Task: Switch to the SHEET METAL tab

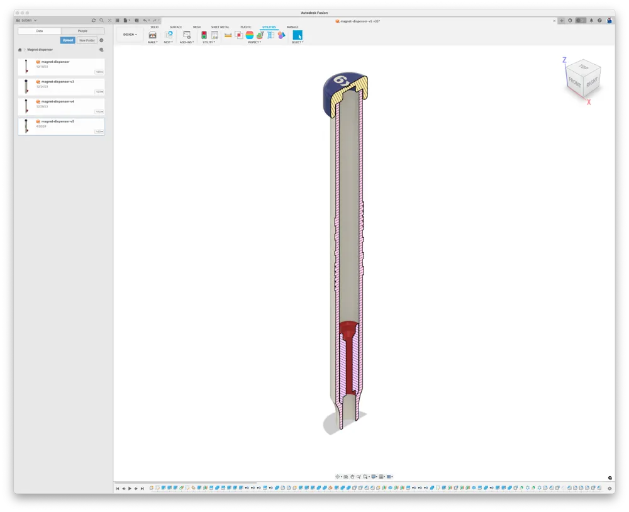Action: tap(220, 27)
